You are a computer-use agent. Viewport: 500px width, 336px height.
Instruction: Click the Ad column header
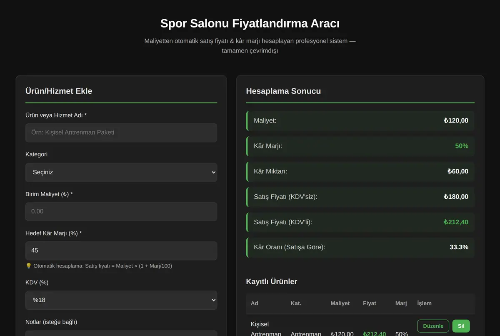tap(255, 303)
